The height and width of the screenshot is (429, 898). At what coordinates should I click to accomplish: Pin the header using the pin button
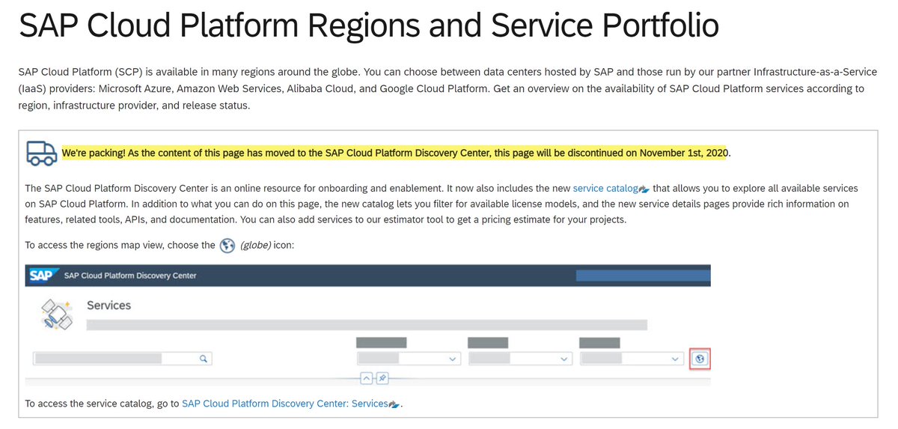[x=382, y=378]
